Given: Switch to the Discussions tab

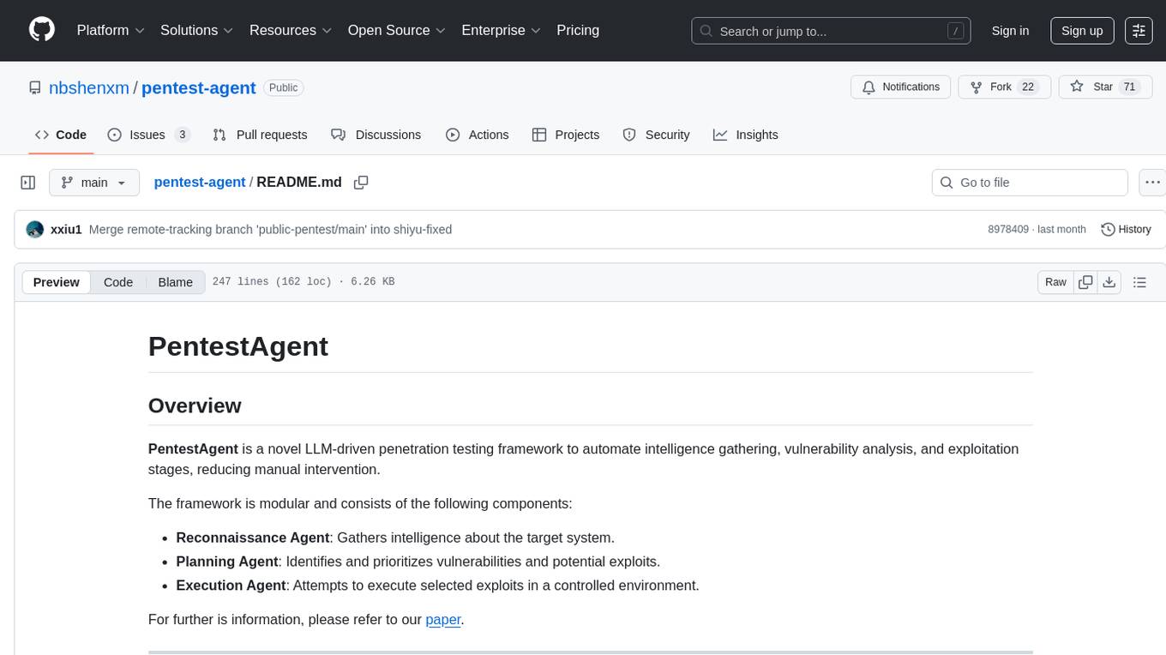Looking at the screenshot, I should pyautogui.click(x=376, y=135).
